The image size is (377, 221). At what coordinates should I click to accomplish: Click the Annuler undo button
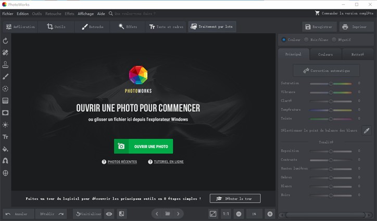click(x=19, y=214)
